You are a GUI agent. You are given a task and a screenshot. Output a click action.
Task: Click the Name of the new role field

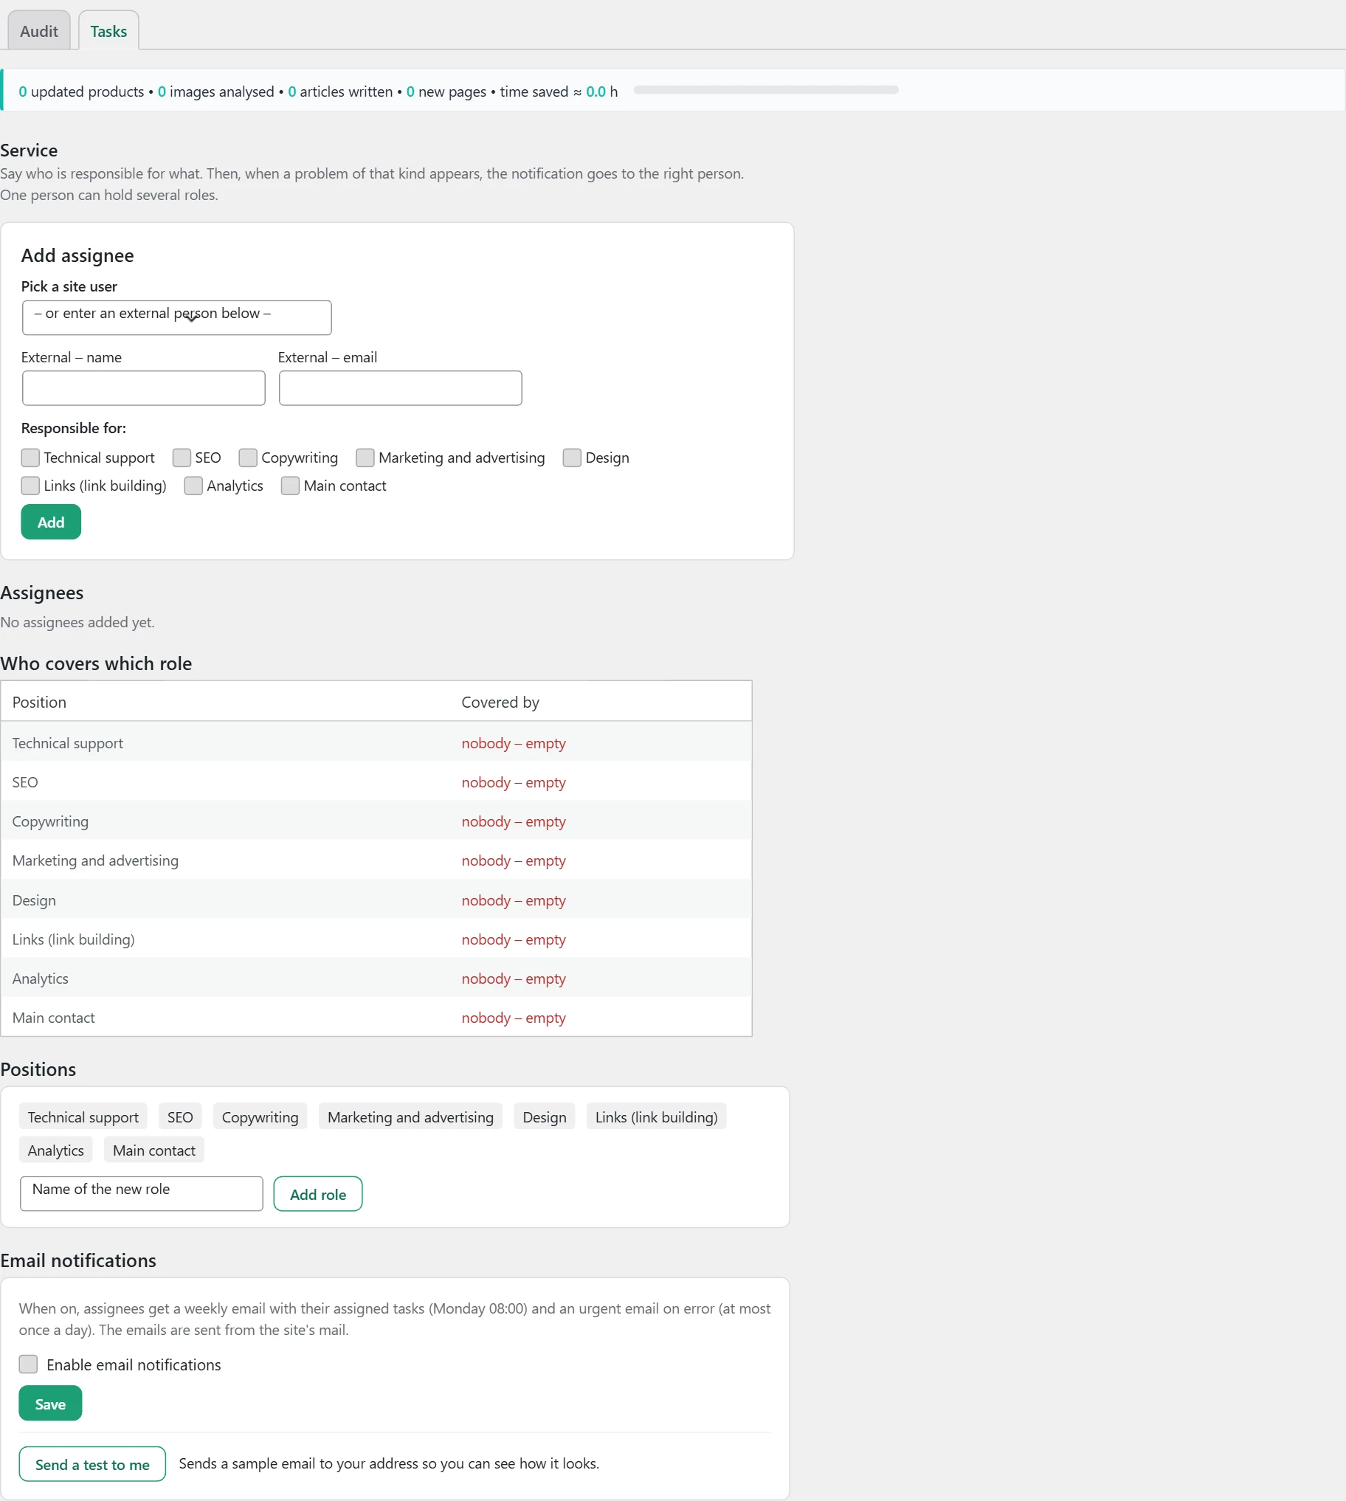click(141, 1193)
